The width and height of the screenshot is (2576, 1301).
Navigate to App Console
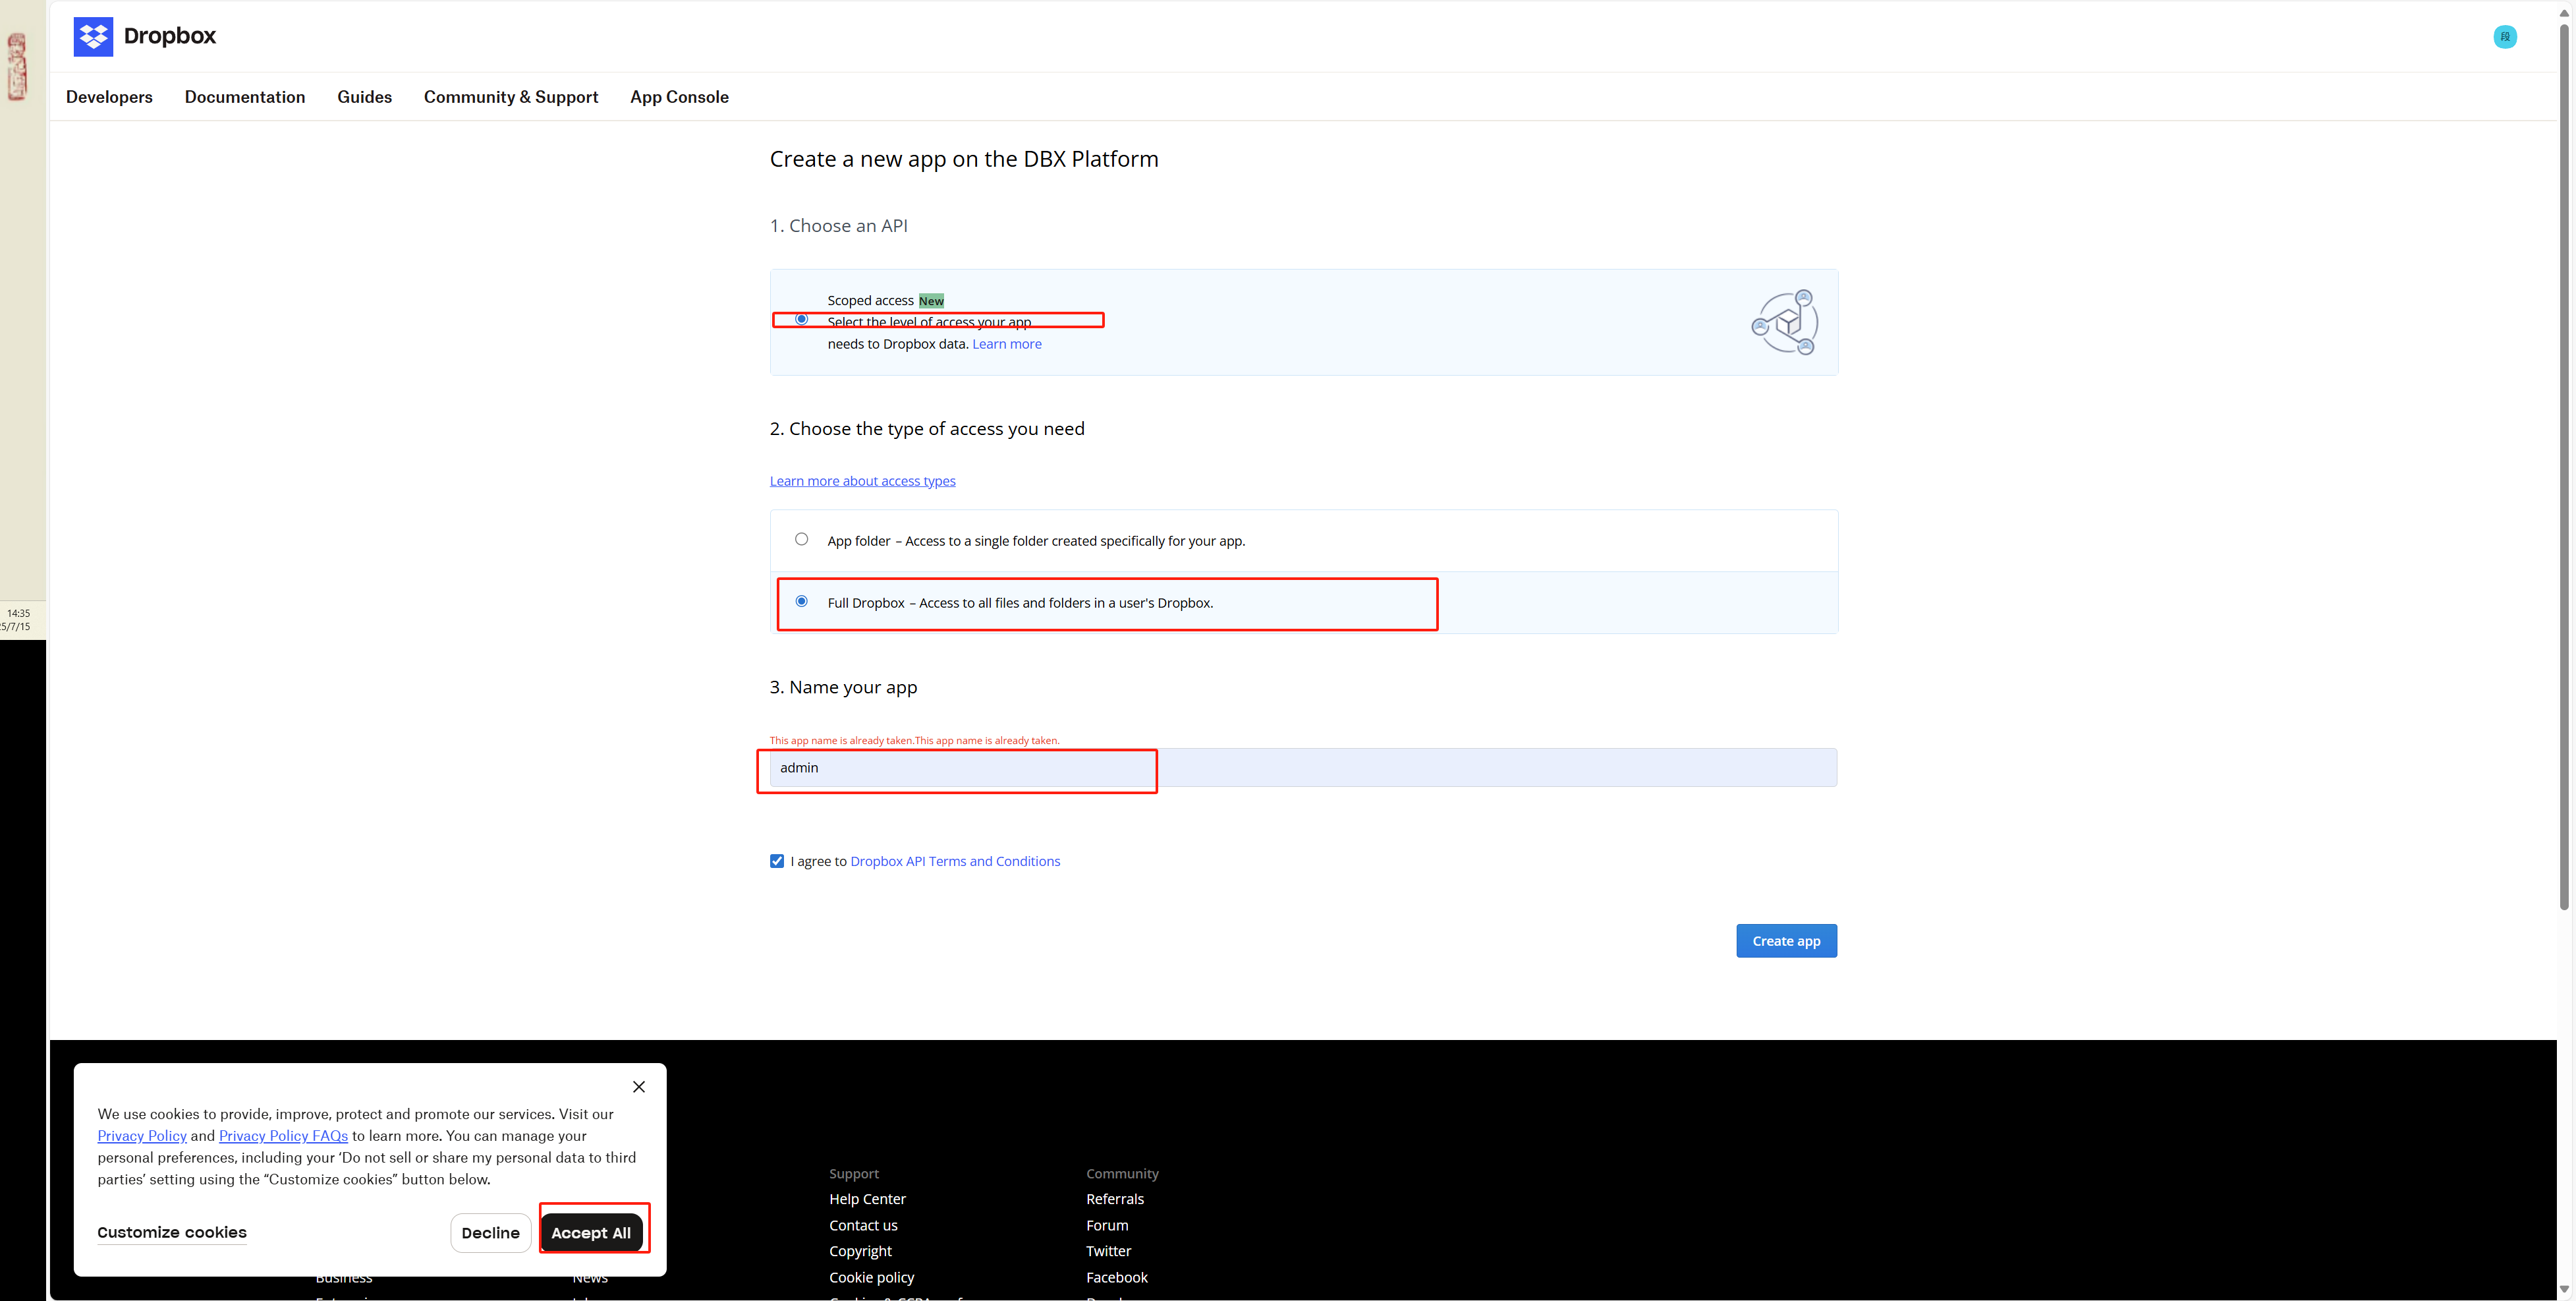point(679,97)
